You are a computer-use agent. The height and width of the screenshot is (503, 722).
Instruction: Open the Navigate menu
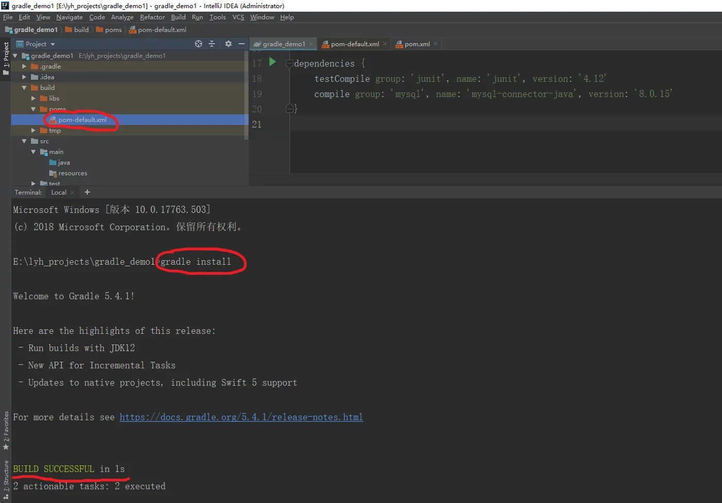(x=70, y=17)
